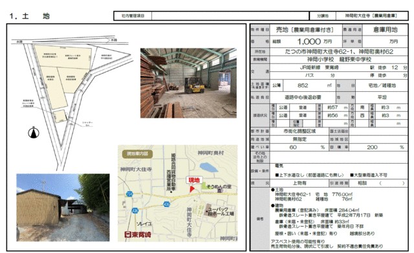Click the 接道車内図 map title badge
The image size is (414, 253).
point(137,154)
